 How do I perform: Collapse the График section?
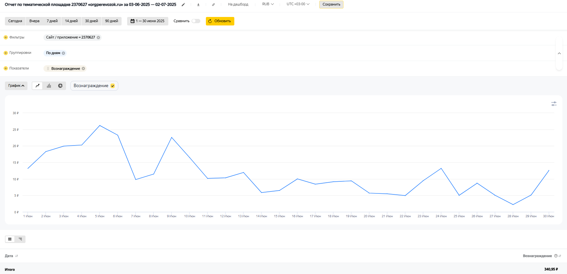coord(16,86)
